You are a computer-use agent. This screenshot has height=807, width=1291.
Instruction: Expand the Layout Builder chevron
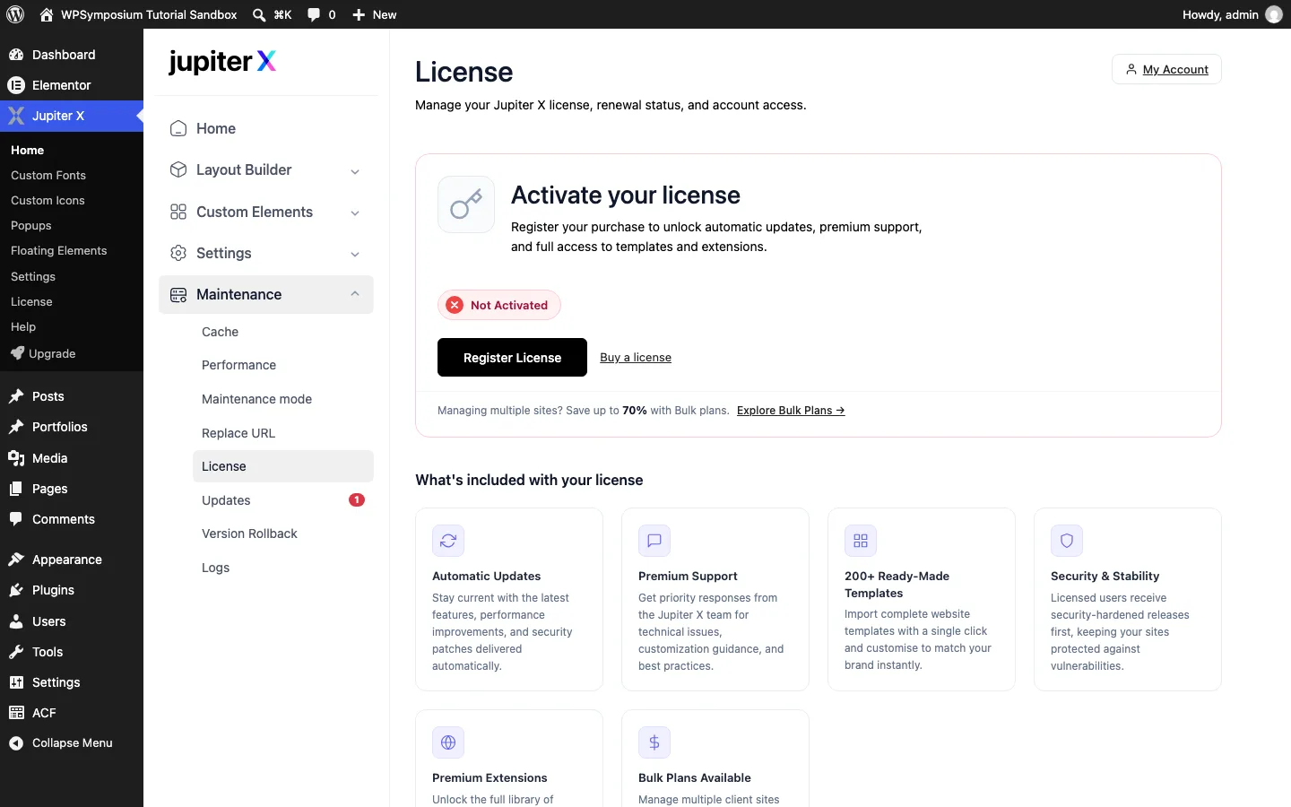[x=355, y=171]
